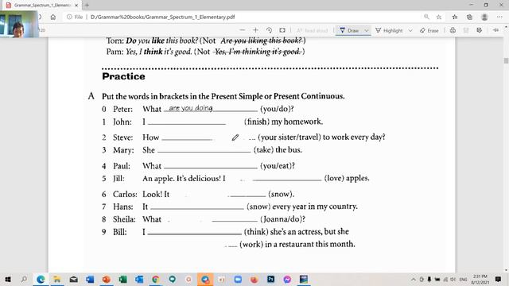This screenshot has height=286, width=509.
Task: Click the Fit to page icon
Action: point(282,30)
